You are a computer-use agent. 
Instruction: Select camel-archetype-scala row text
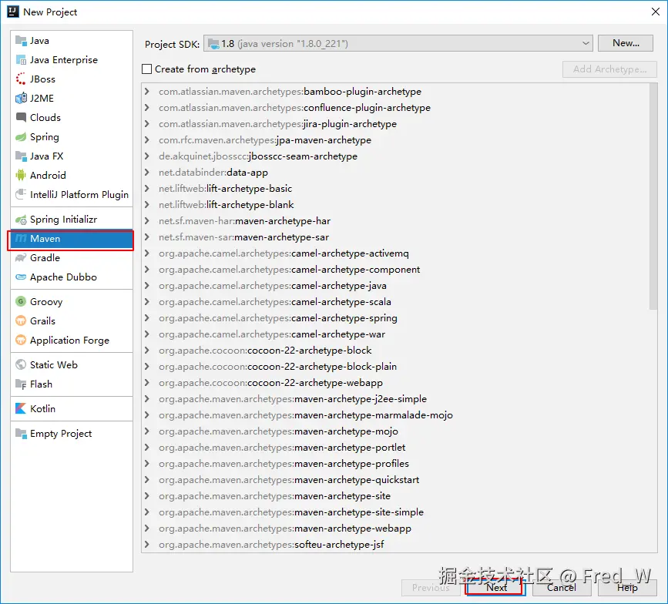275,302
